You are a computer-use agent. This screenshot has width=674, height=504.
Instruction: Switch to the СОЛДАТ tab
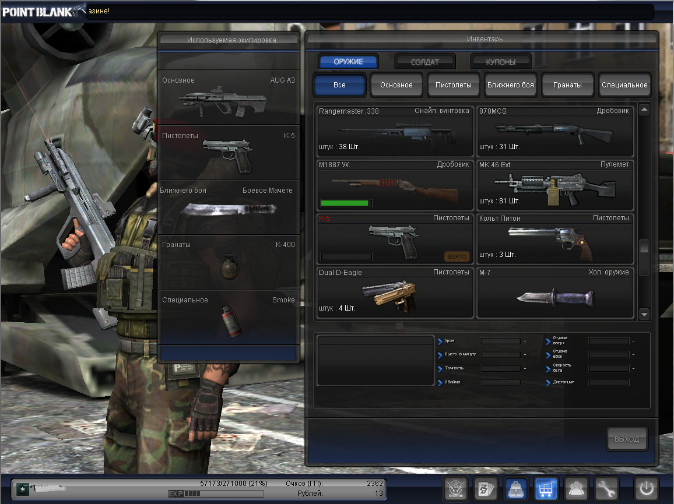[x=424, y=62]
